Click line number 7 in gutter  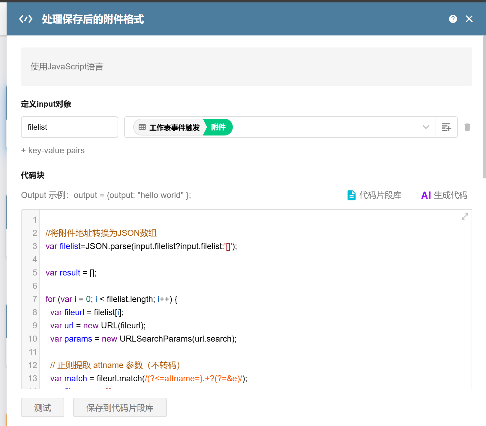coord(34,299)
